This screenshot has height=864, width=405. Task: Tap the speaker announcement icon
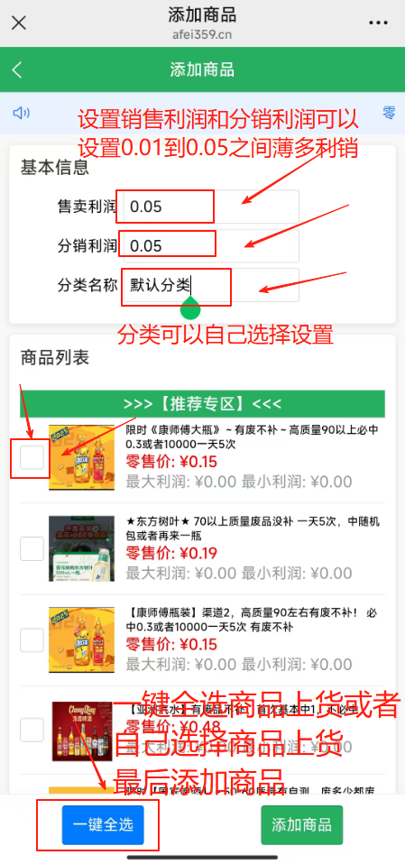tap(21, 113)
